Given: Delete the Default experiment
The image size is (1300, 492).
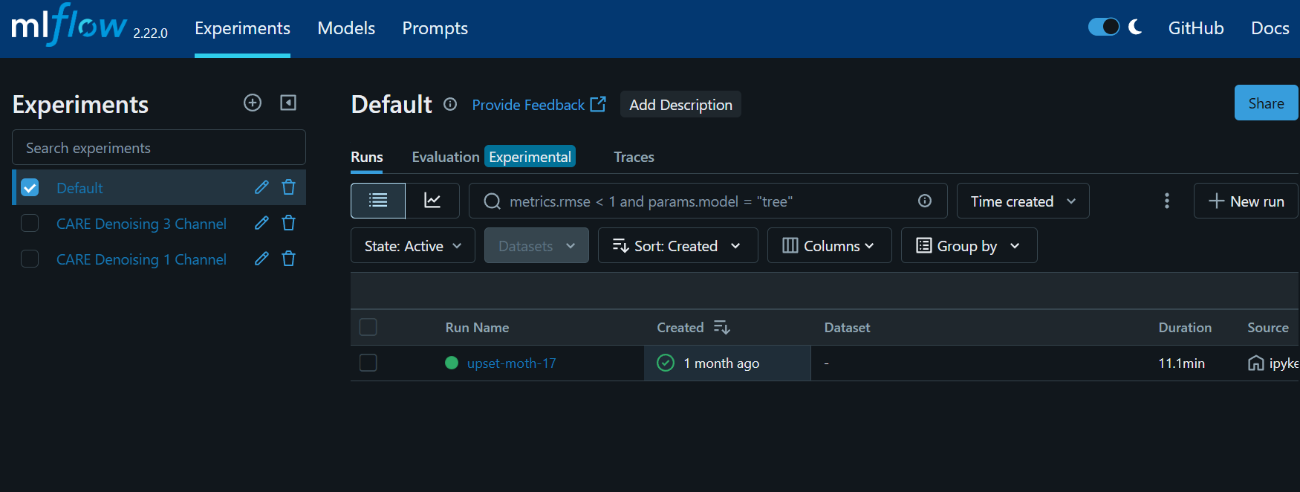Looking at the screenshot, I should [x=289, y=187].
